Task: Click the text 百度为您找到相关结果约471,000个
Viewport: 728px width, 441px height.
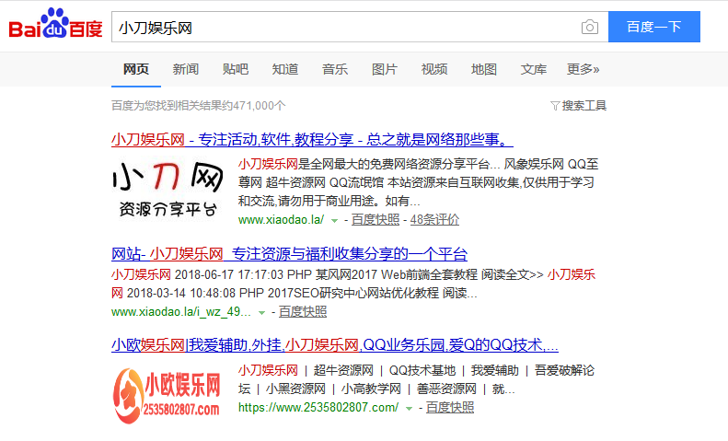Action: click(198, 106)
